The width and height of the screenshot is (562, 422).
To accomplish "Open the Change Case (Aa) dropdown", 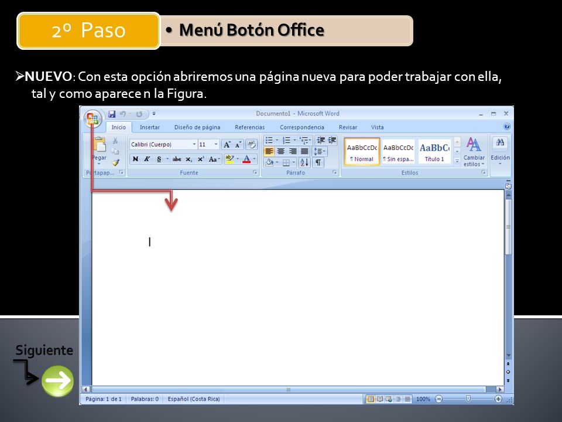I will (214, 159).
